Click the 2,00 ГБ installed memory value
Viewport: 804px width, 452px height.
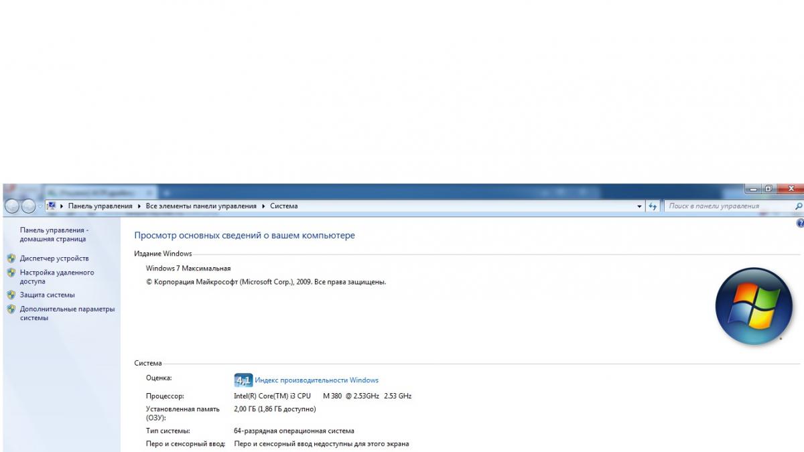tap(275, 408)
